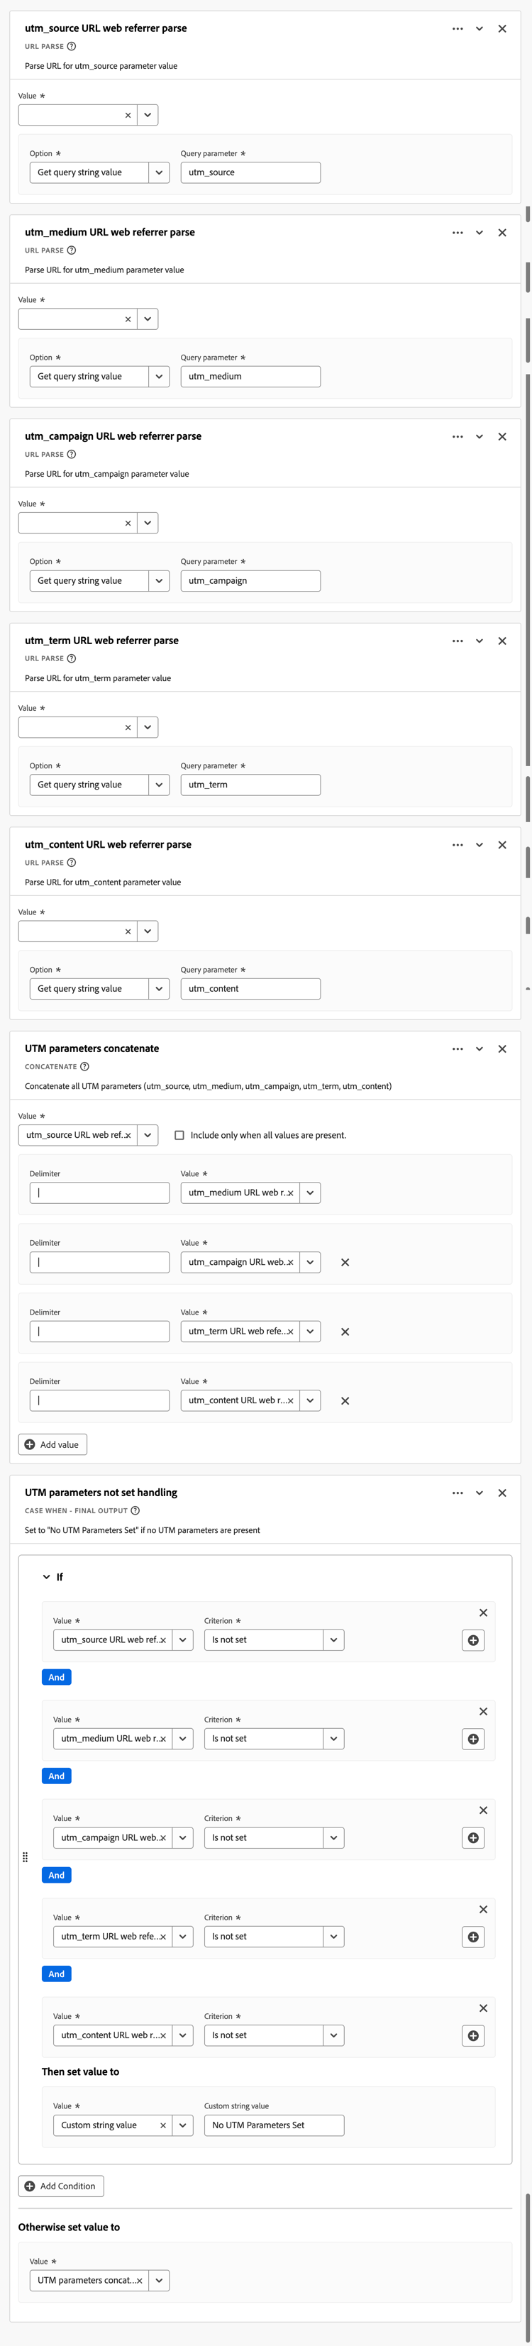This screenshot has width=532, height=2346.
Task: Add subcondition via plus icon on utm_source row
Action: (473, 1639)
